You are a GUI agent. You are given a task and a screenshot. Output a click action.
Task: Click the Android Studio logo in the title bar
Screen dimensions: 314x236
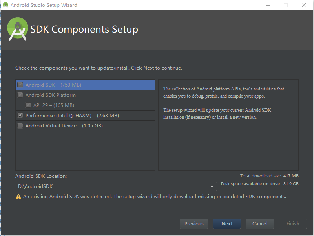point(5,5)
